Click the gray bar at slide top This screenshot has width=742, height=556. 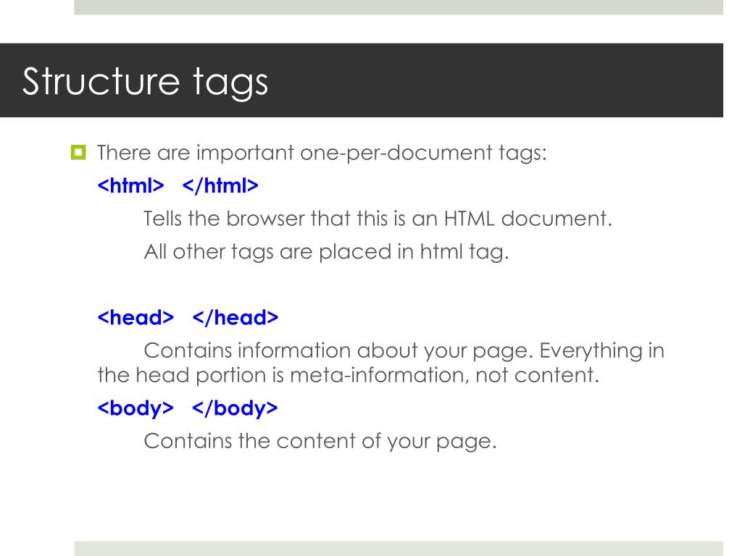[x=399, y=7]
